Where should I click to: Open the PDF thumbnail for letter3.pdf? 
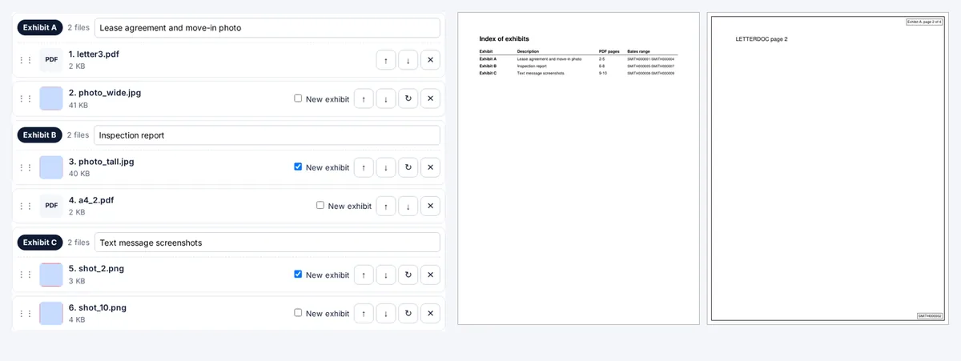click(x=51, y=60)
